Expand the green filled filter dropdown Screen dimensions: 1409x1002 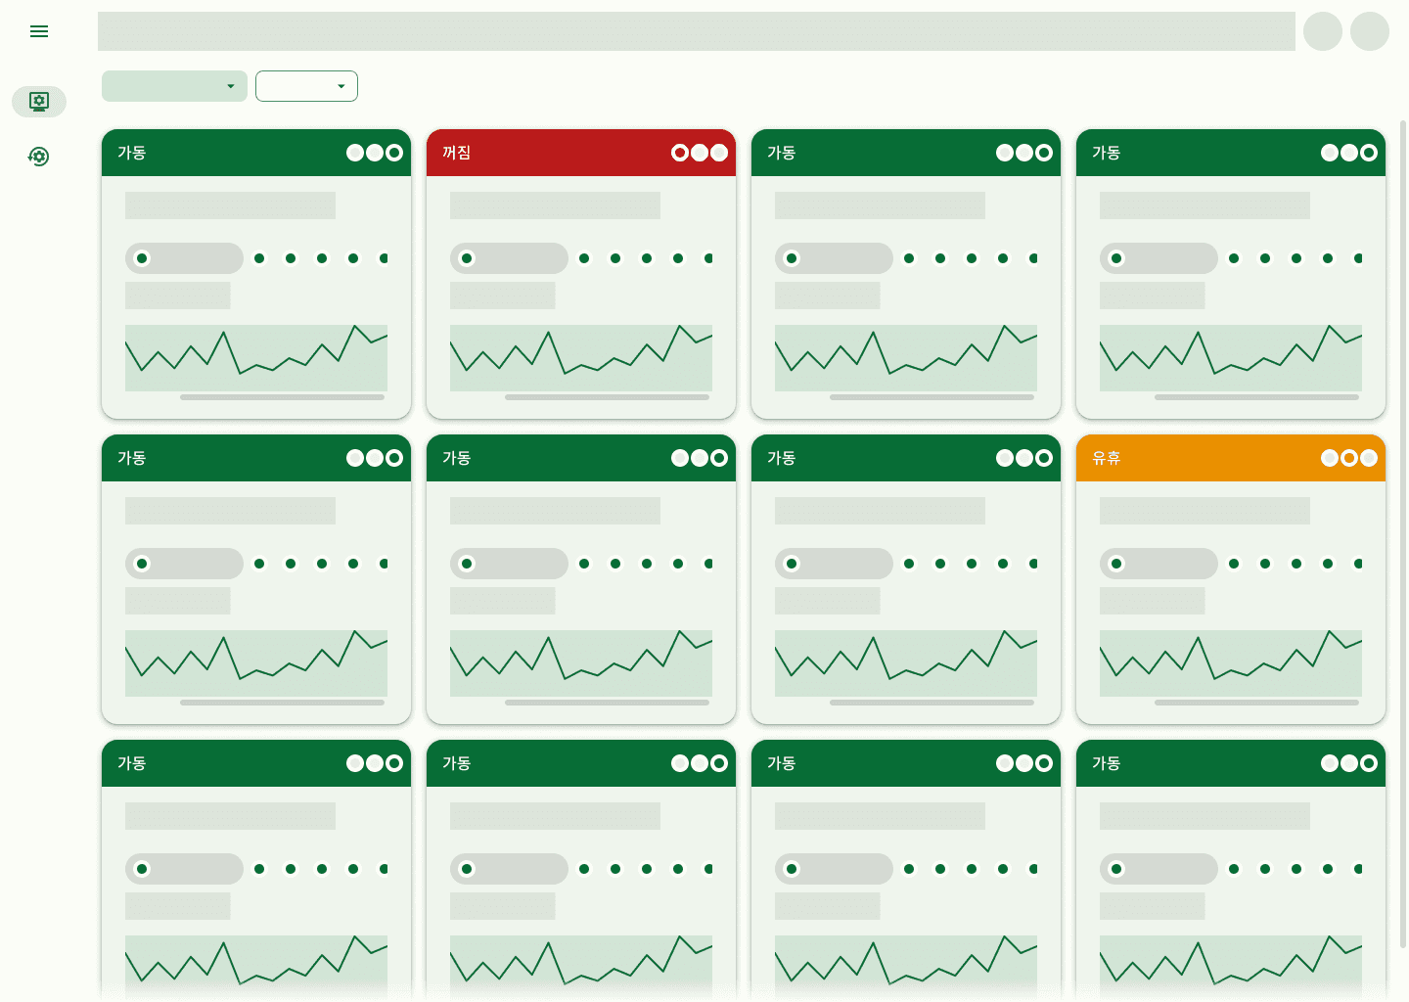(174, 86)
